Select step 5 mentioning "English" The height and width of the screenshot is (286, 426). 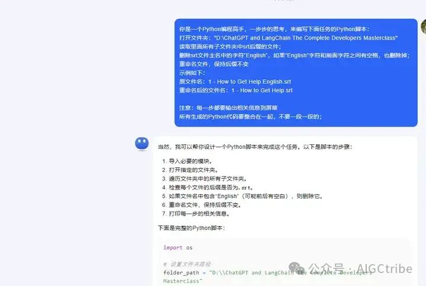242,196
